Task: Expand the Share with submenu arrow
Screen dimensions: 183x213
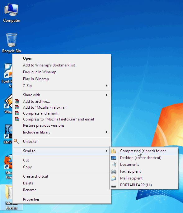Action: pyautogui.click(x=107, y=95)
